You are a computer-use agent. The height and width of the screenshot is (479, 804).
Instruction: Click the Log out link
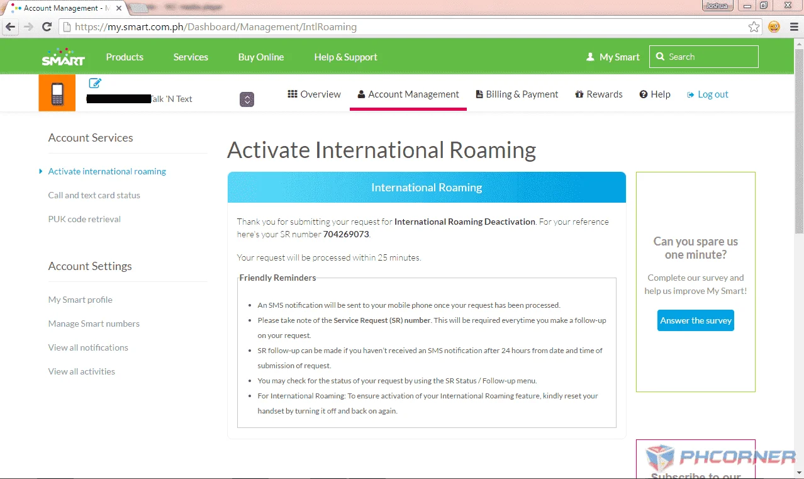pos(708,94)
